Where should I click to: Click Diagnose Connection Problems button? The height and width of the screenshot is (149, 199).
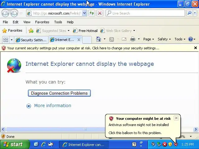pyautogui.click(x=59, y=93)
